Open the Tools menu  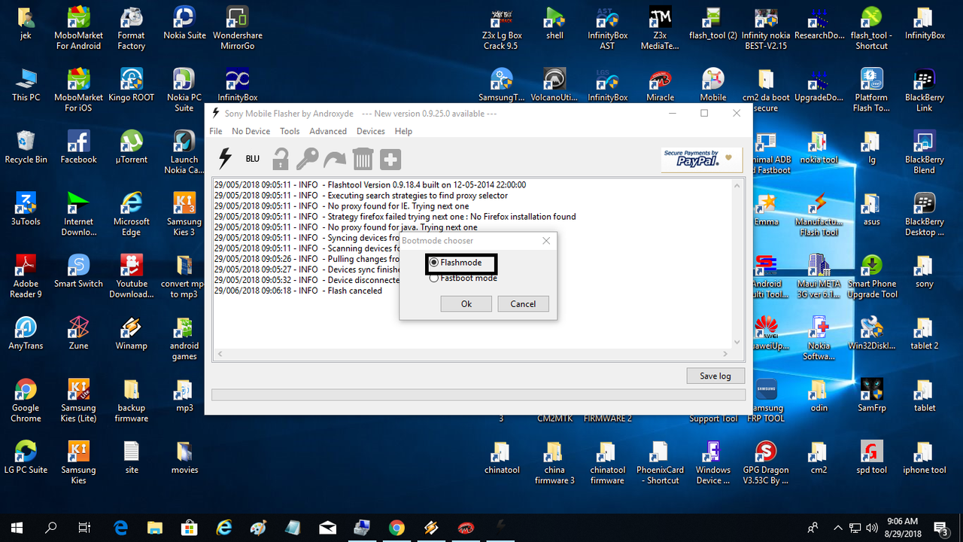pos(290,131)
